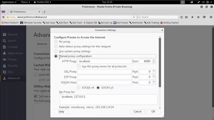Choose SOCKS v4 option

click(79, 88)
